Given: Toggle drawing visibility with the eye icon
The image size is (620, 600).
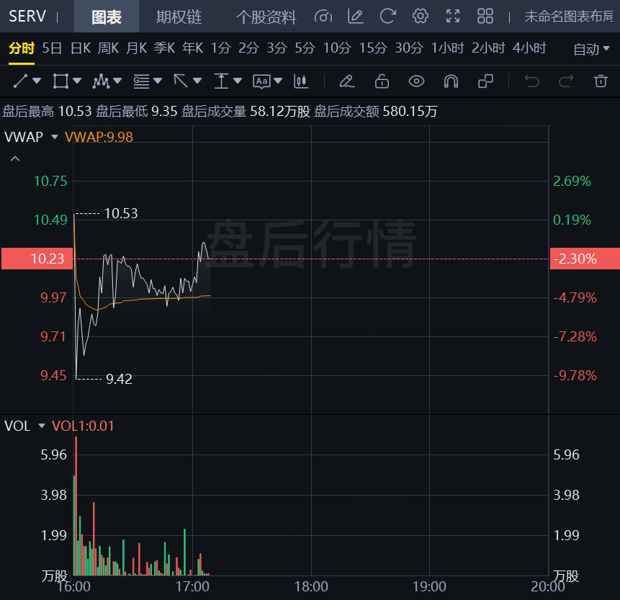Looking at the screenshot, I should coord(416,81).
